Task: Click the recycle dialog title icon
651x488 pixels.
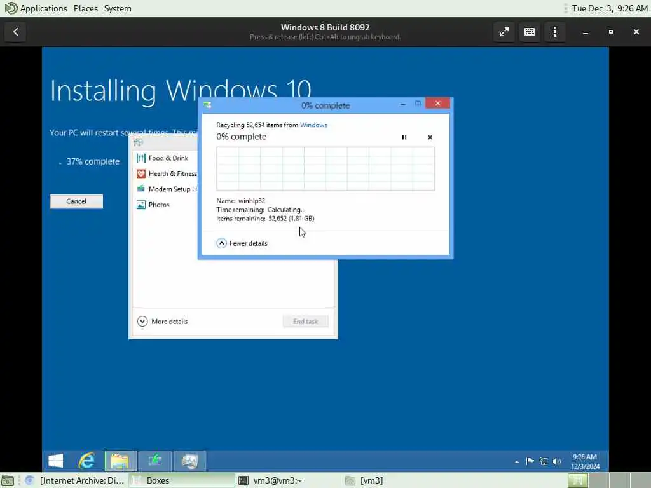Action: point(207,105)
